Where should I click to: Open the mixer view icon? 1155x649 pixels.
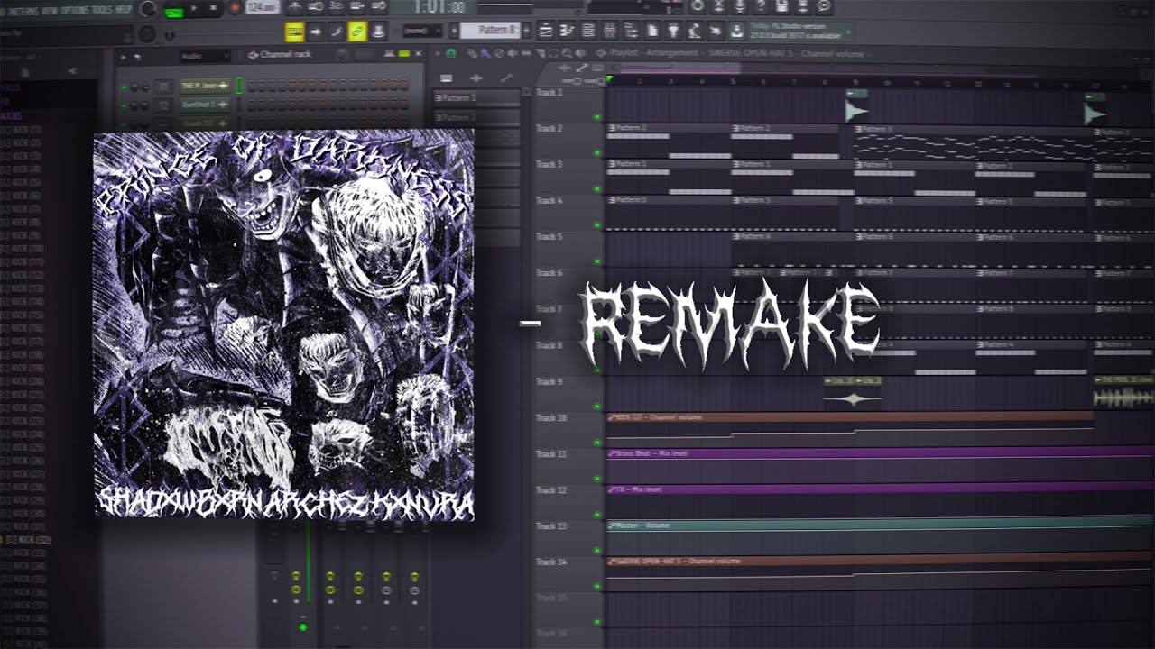click(x=609, y=31)
